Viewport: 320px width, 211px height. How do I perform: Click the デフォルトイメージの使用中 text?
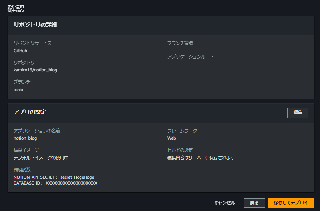tap(41, 158)
